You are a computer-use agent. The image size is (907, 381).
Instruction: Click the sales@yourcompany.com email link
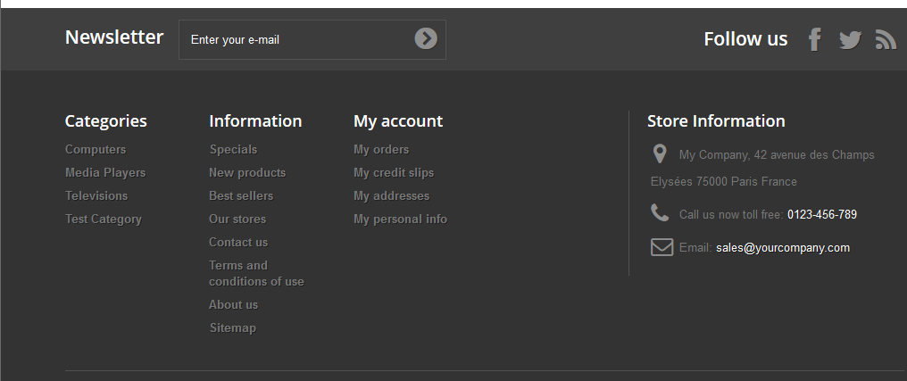pyautogui.click(x=783, y=248)
